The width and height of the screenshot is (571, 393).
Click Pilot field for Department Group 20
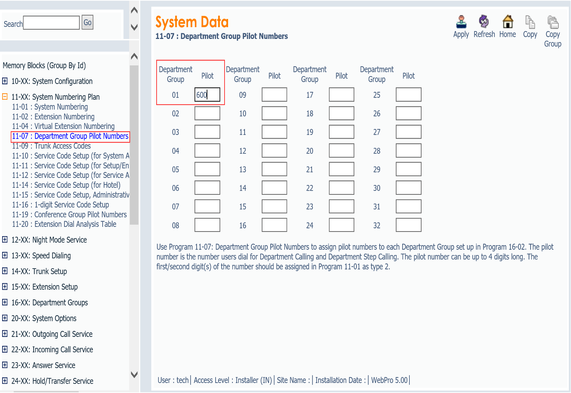(x=341, y=150)
